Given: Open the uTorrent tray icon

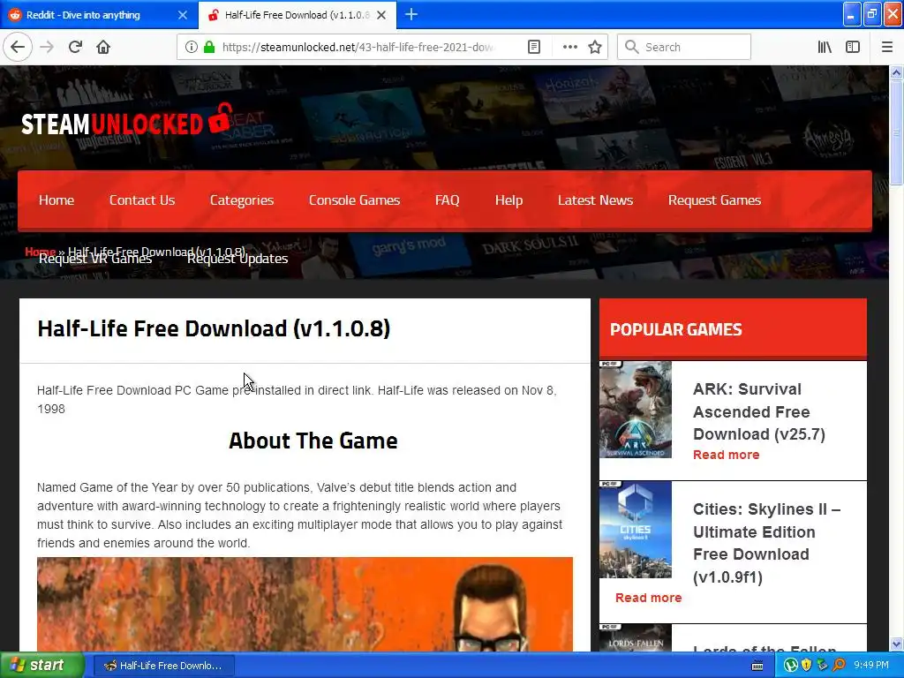Looking at the screenshot, I should click(x=791, y=666).
